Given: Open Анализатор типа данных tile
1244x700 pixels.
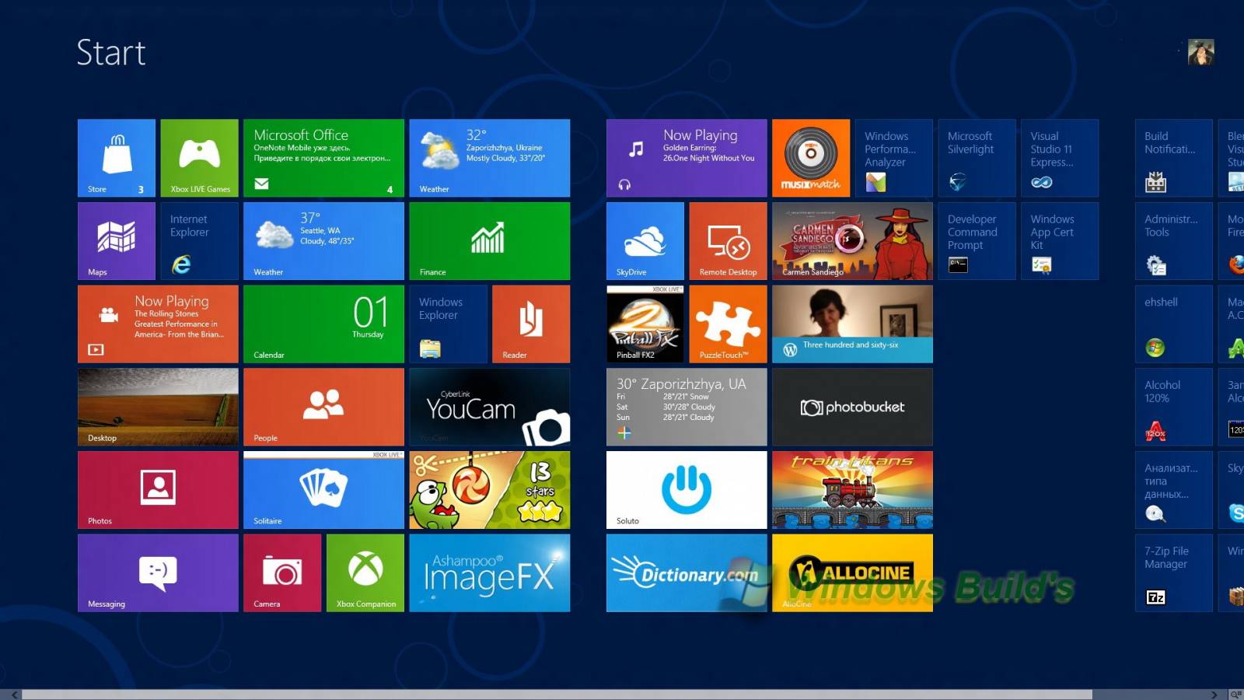Looking at the screenshot, I should [x=1174, y=490].
